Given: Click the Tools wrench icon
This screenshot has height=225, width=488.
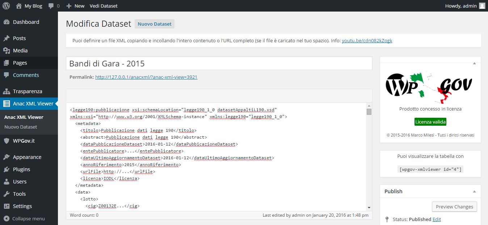Looking at the screenshot, I should coord(7,194).
